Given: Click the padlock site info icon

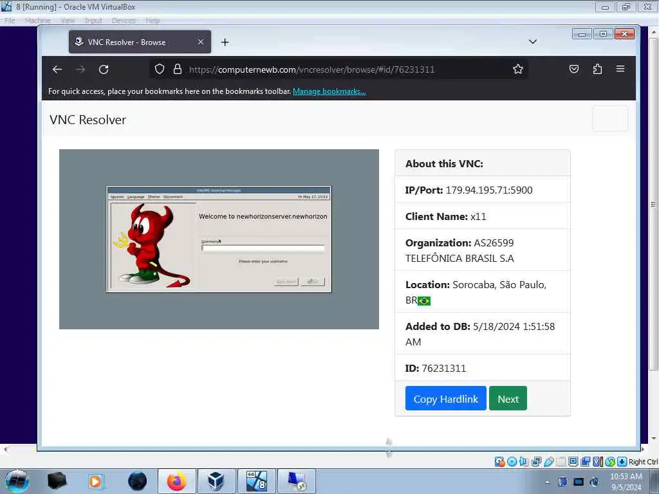Looking at the screenshot, I should click(178, 69).
